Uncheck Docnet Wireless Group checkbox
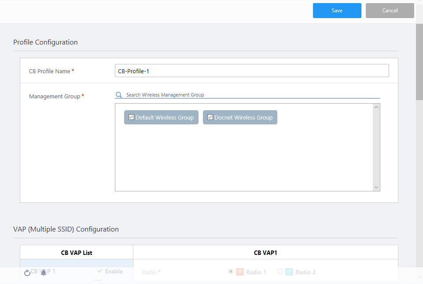Viewport: 423px width, 284px height. pyautogui.click(x=210, y=117)
